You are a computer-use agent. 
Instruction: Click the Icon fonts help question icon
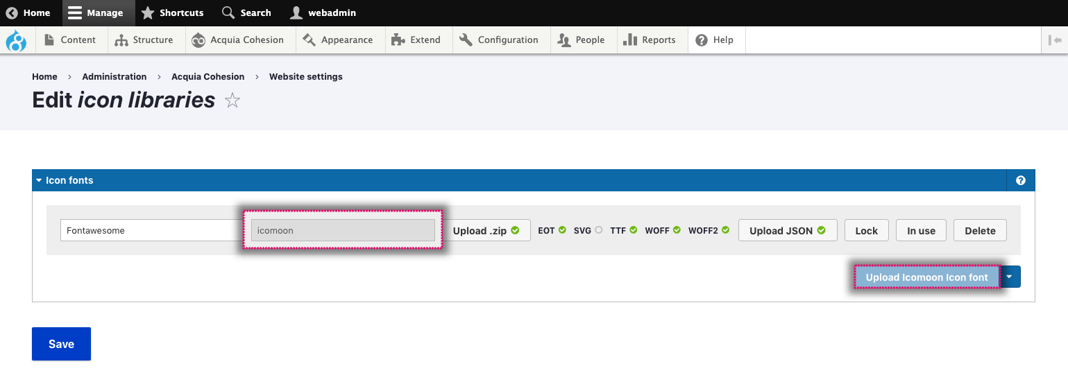pos(1020,180)
